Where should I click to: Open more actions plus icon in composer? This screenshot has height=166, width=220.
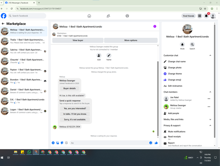point(53,143)
